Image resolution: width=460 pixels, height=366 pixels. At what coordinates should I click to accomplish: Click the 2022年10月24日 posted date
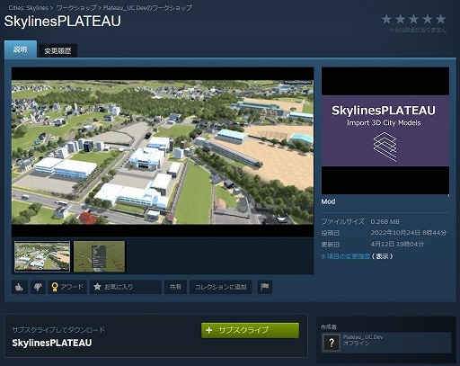(409, 233)
